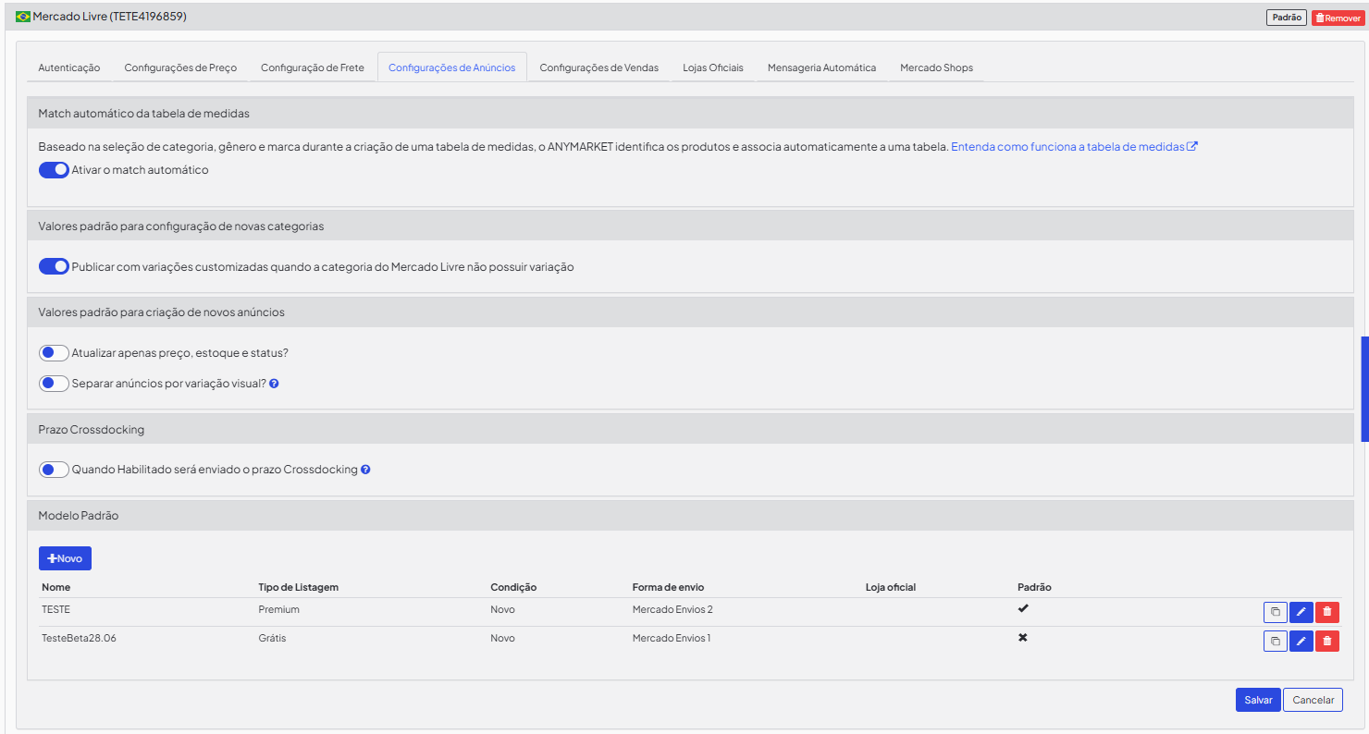Click X mark in TesteBeta28.06 Padrão column

click(x=1023, y=638)
